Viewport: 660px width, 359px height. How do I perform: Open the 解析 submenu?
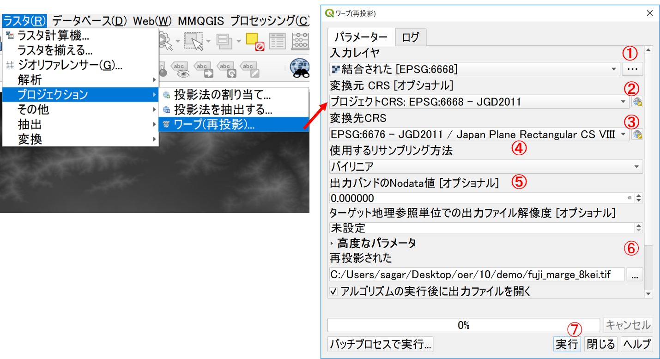tap(80, 80)
